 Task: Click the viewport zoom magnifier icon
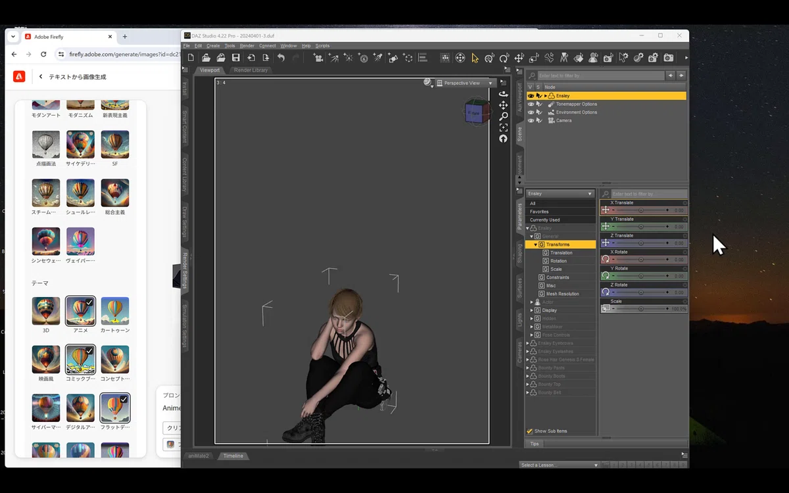click(x=503, y=116)
